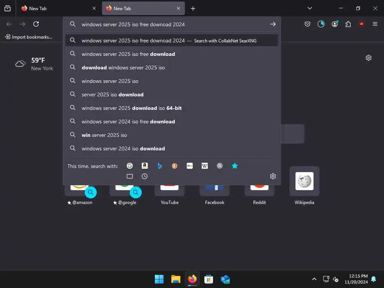This screenshot has height=288, width=384.
Task: Search with Bing one-off engine icon
Action: pos(160,166)
